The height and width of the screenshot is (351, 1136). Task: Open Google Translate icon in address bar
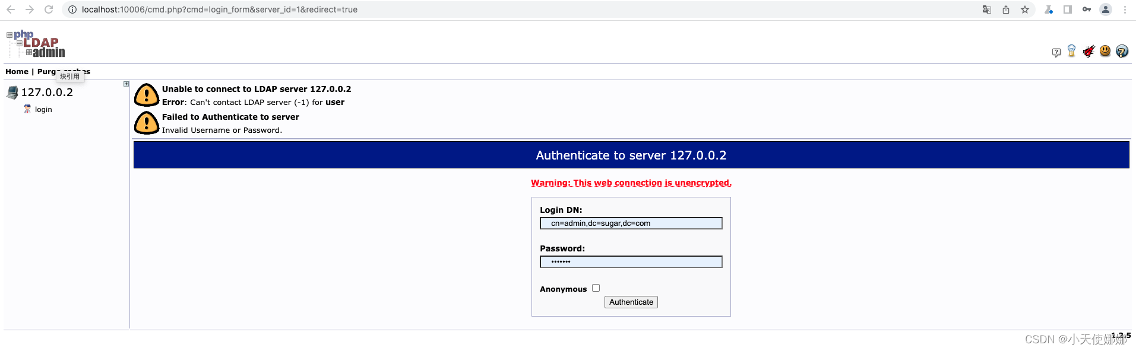987,9
